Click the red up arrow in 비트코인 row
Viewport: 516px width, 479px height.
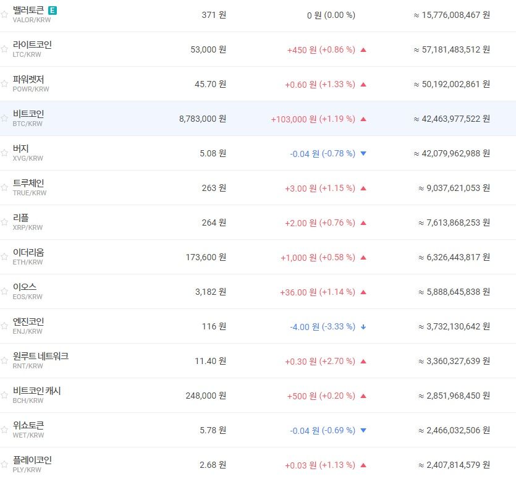coord(363,119)
